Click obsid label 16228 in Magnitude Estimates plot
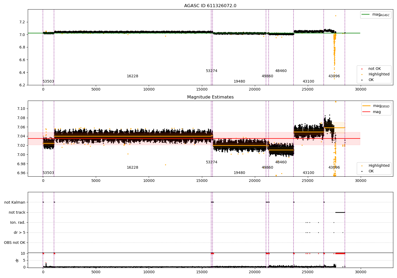Image resolution: width=397 pixels, height=278 pixels. click(x=132, y=168)
